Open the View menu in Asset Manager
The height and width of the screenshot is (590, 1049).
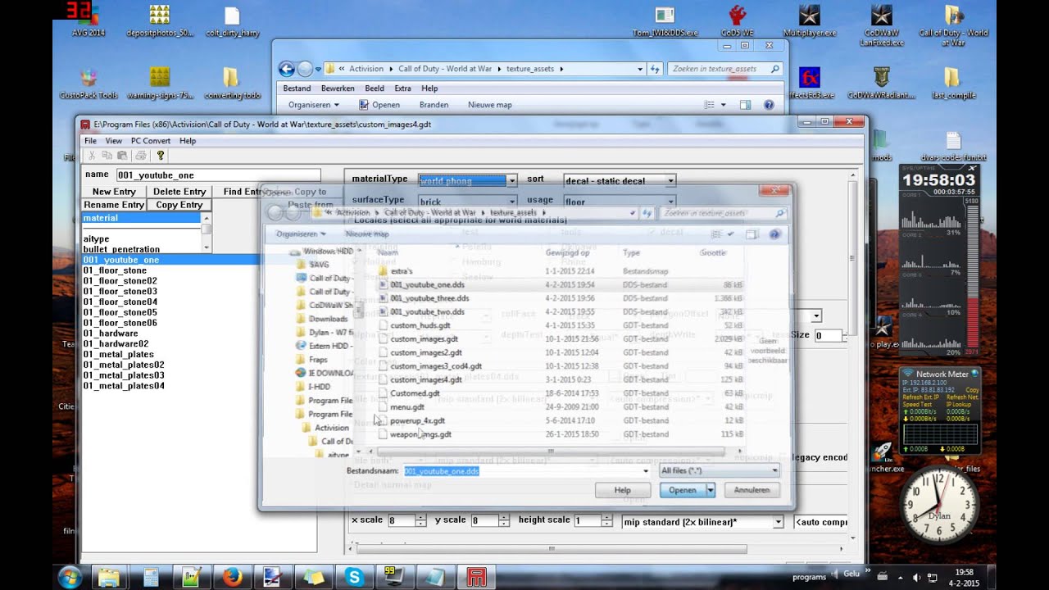pos(114,141)
